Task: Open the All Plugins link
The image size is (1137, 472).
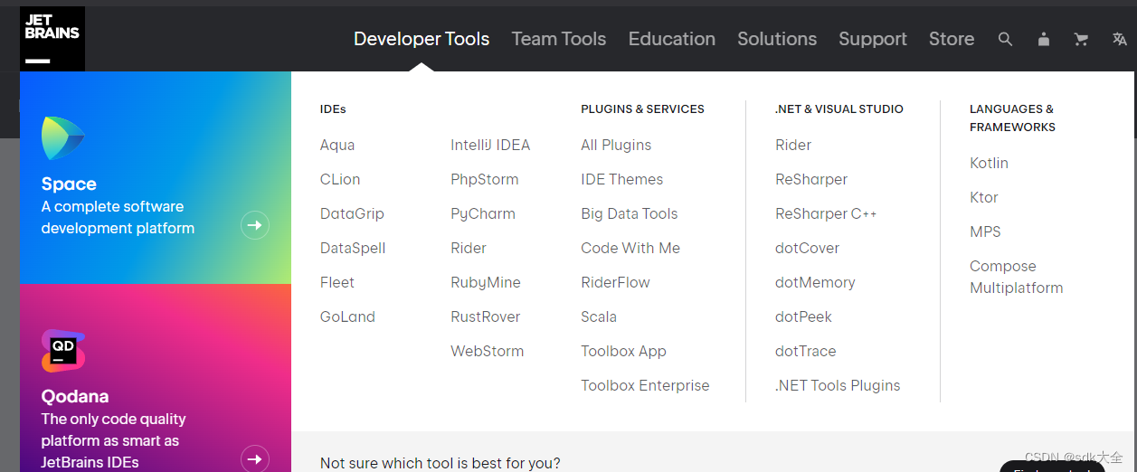Action: tap(616, 145)
